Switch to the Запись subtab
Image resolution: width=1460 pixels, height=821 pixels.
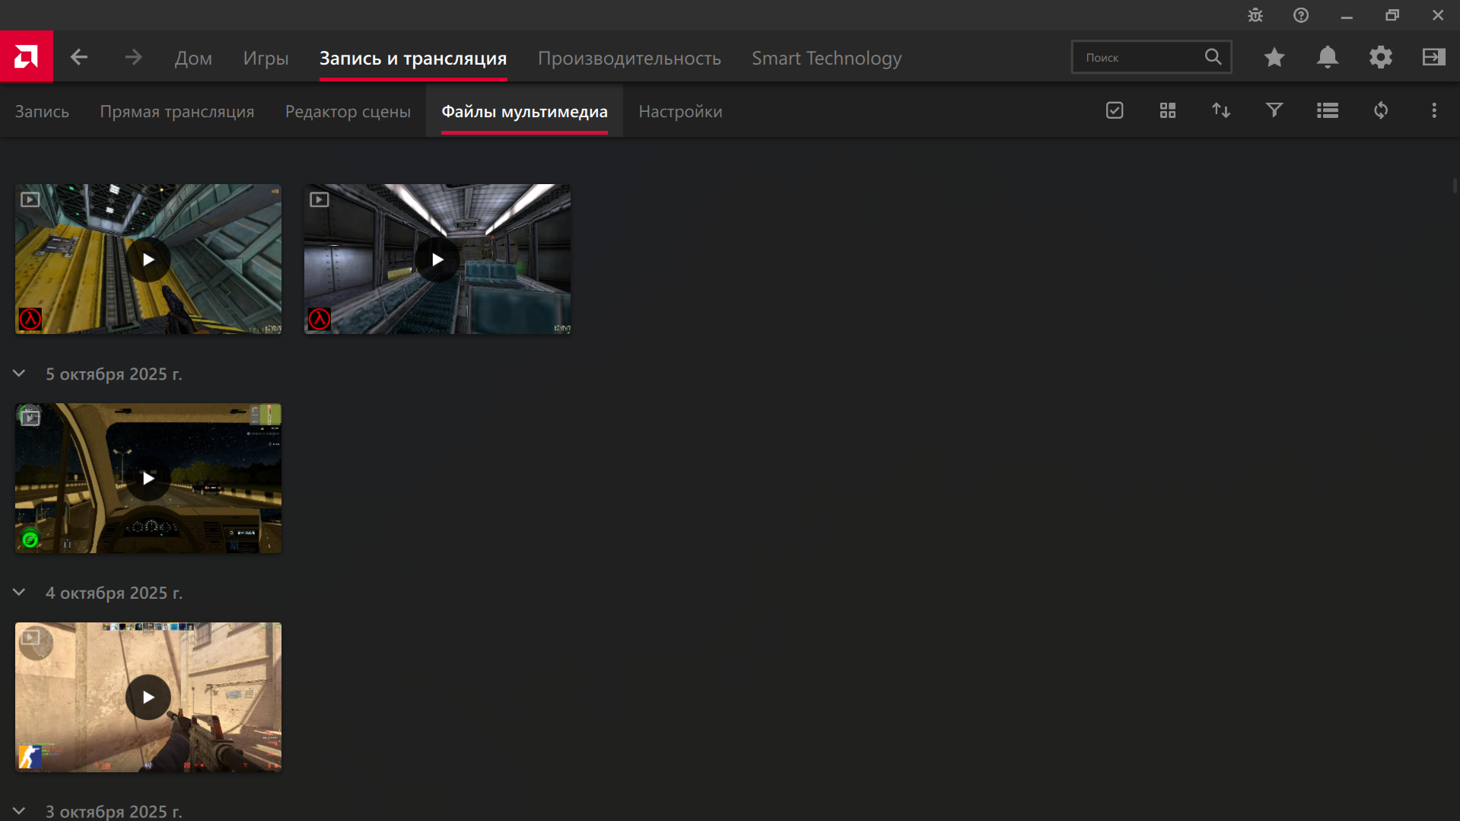42,111
